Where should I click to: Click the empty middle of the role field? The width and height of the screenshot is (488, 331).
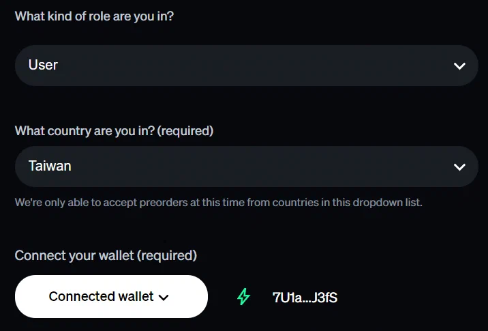246,66
